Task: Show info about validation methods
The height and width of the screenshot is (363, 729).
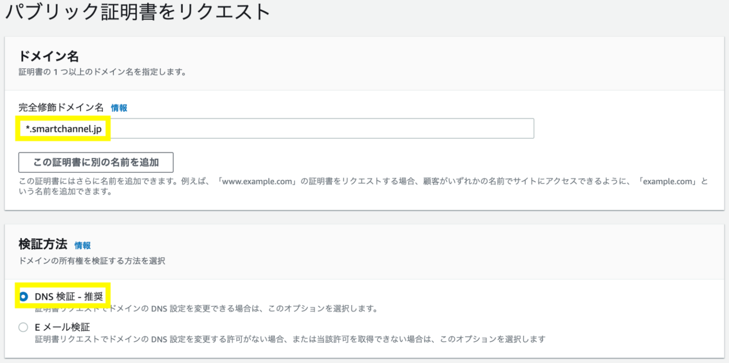Action: tap(82, 245)
